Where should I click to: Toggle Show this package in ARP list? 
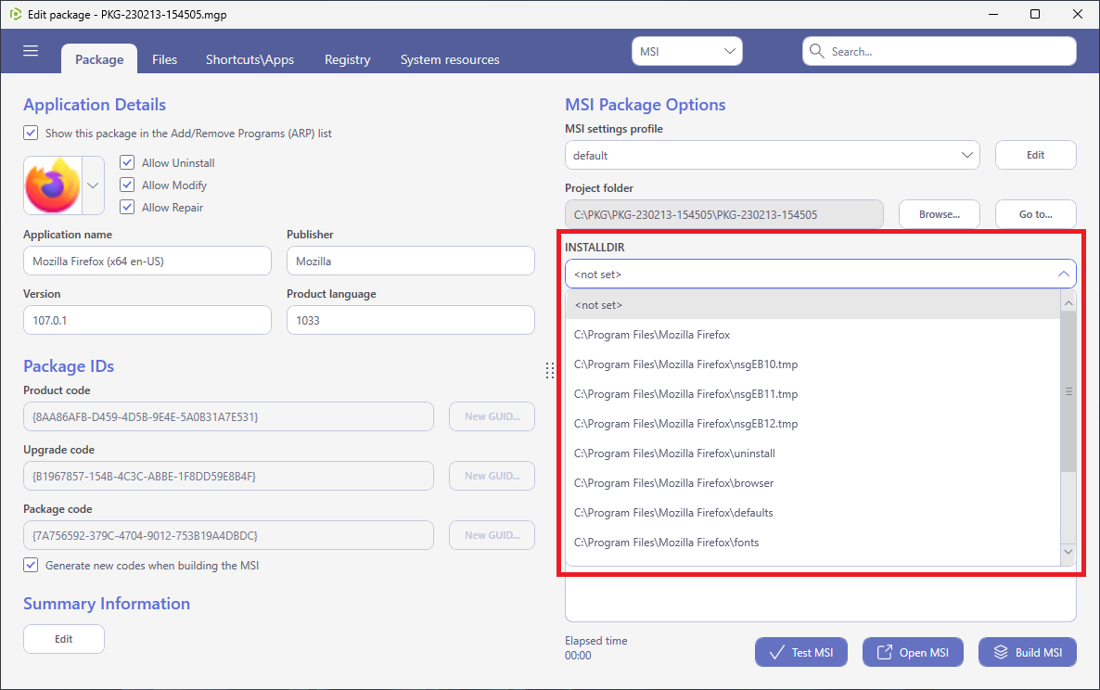click(31, 133)
